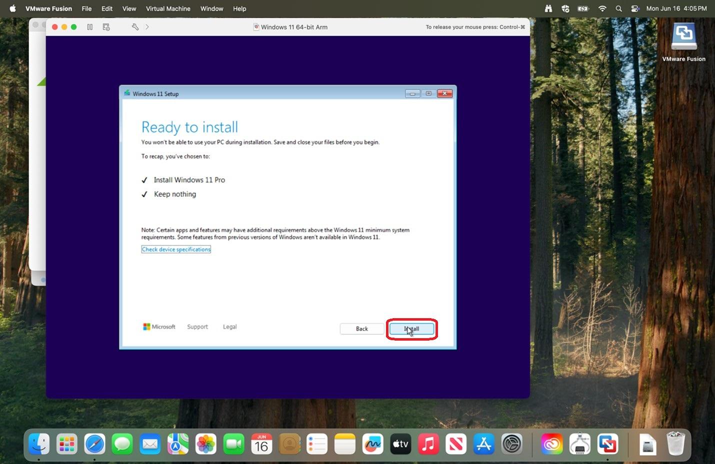Open Spotlight search in menu bar
The width and height of the screenshot is (715, 464).
click(x=619, y=8)
